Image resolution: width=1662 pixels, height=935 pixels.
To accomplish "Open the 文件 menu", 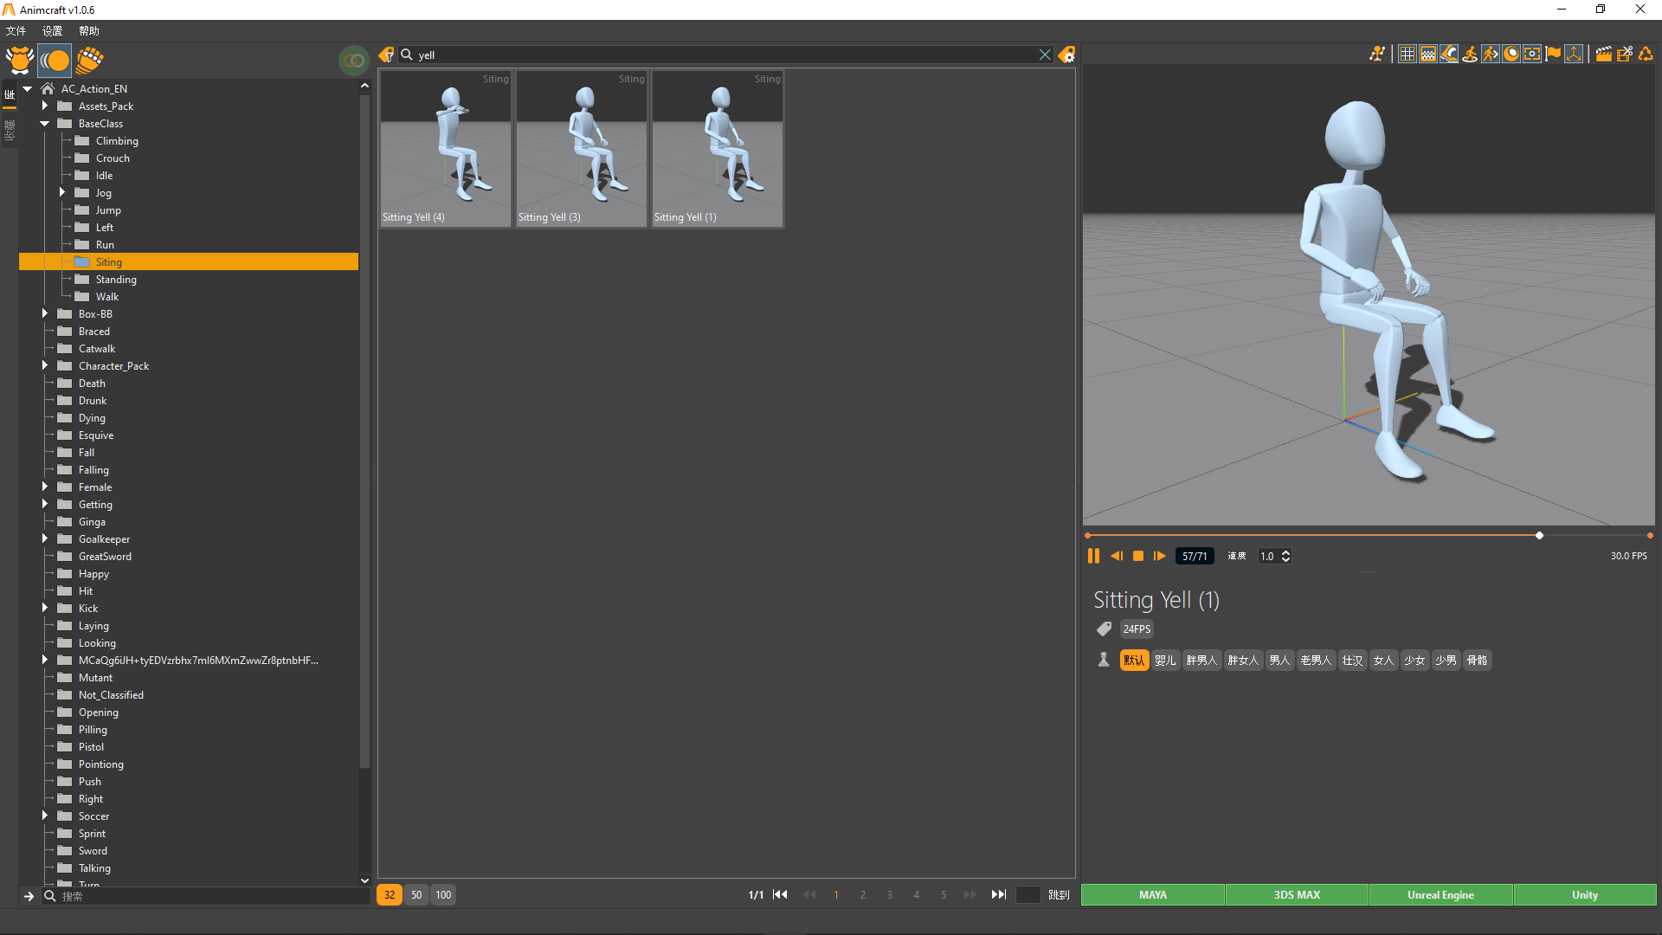I will click(16, 31).
